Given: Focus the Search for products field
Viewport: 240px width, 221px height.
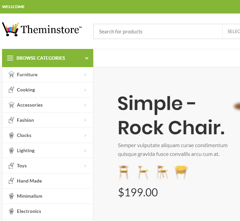Looking at the screenshot, I should [x=158, y=31].
